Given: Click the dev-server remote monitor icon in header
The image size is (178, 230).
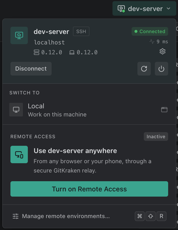Looking at the screenshot, I should (x=121, y=9).
